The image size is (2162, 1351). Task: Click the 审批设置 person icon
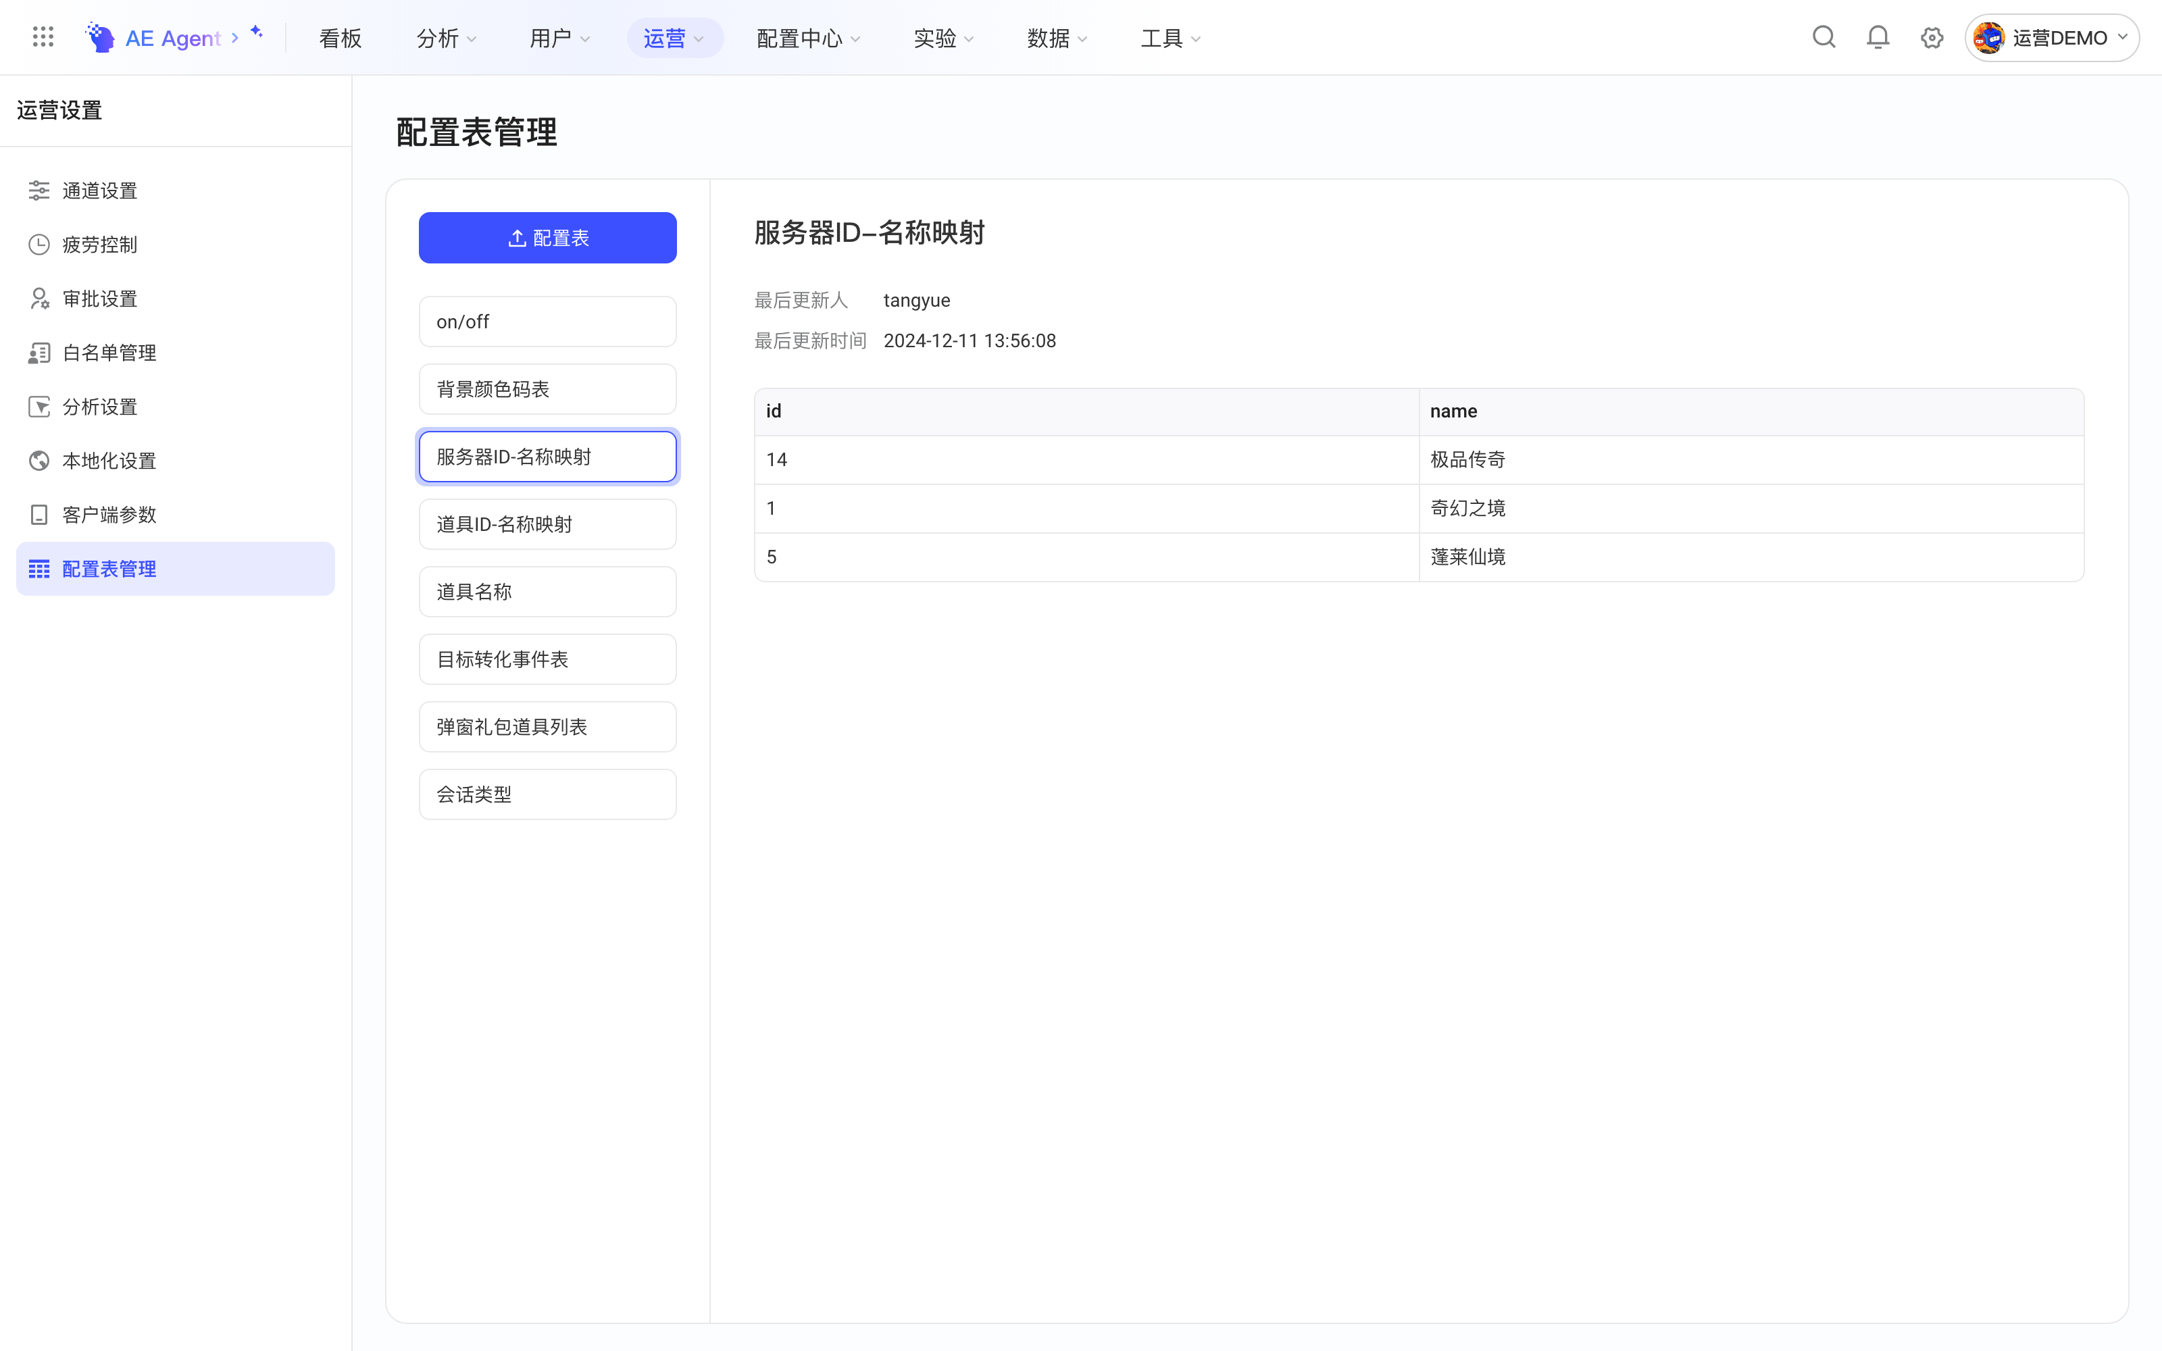(x=39, y=299)
